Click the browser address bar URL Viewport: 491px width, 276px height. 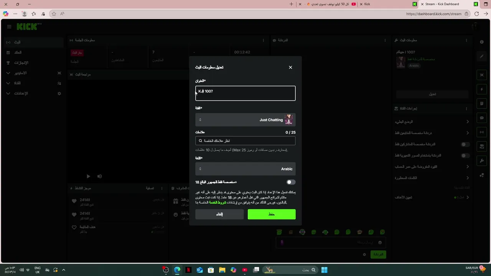click(x=434, y=14)
